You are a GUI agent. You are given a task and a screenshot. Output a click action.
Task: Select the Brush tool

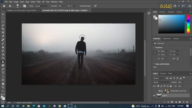[3, 43]
